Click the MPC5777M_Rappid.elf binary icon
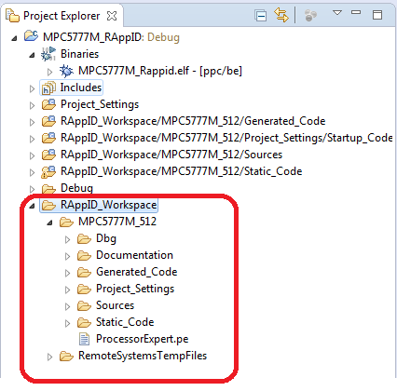Viewport: 397px width, 391px height. click(66, 71)
